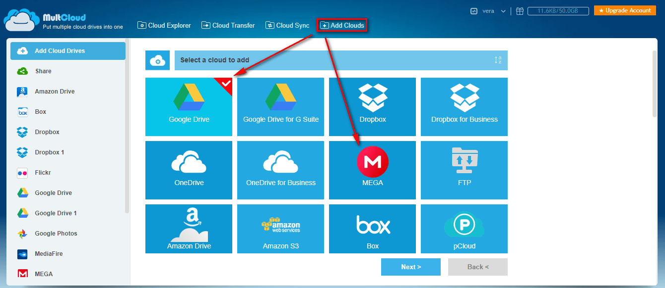The image size is (665, 288).
Task: Click the 'Select a cloud to add' header text
Action: coord(214,60)
